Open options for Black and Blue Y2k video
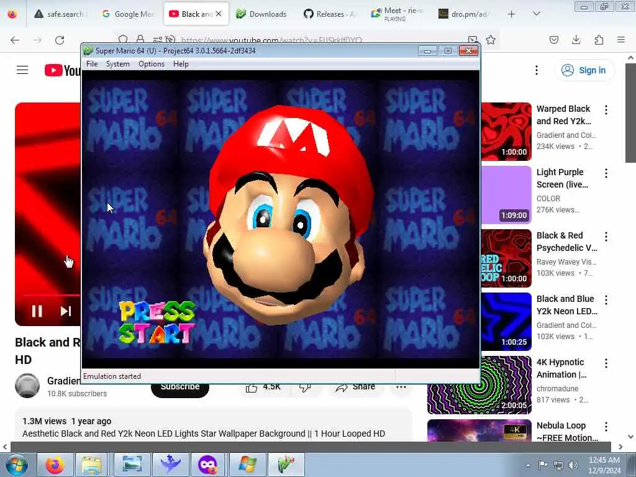Image resolution: width=636 pixels, height=477 pixels. pos(606,300)
